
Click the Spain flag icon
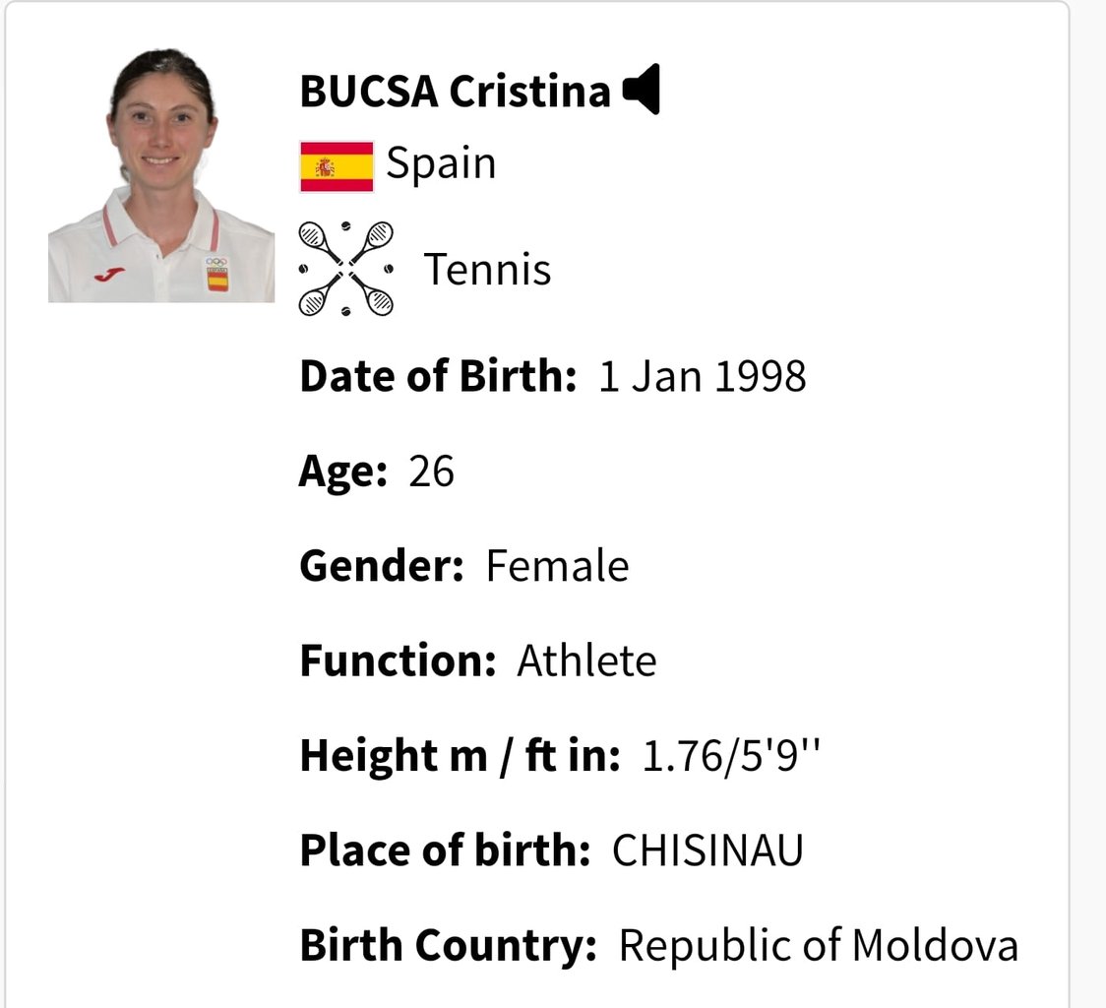coord(337,166)
